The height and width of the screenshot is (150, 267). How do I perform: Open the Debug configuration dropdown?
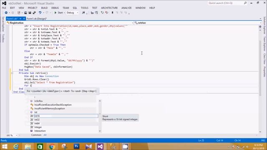coord(73,13)
